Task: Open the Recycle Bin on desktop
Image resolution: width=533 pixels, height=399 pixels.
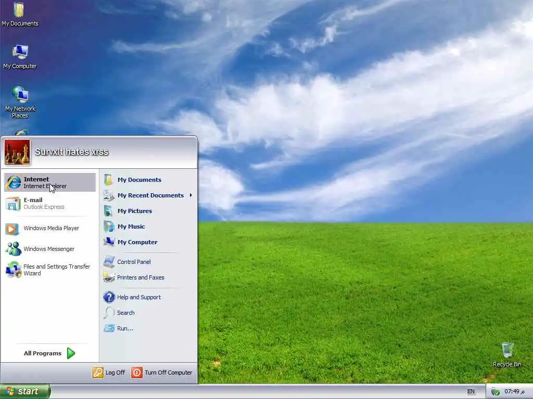Action: tap(507, 355)
